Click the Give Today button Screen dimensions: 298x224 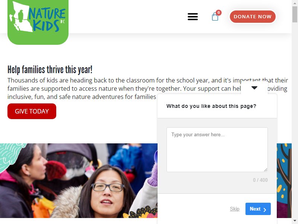pyautogui.click(x=32, y=111)
